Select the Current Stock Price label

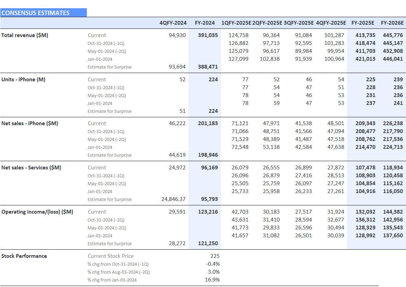[x=110, y=256]
